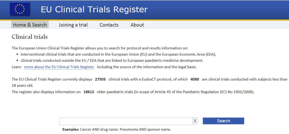Open the Home & Search tab
The image size is (289, 134).
30,25
